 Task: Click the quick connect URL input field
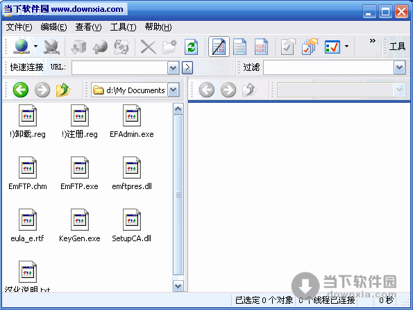(x=119, y=68)
